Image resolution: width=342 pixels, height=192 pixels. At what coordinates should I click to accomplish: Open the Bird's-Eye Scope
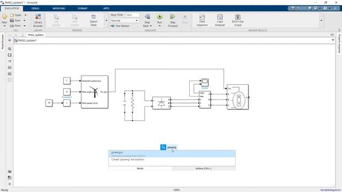237,20
